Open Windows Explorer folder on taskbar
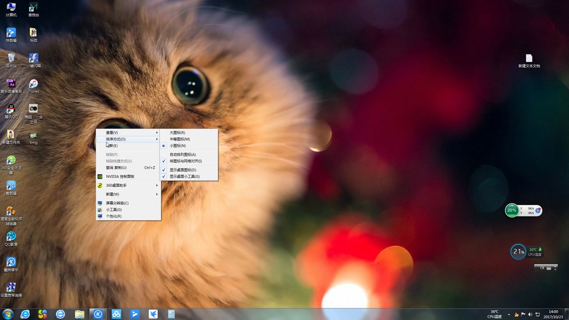This screenshot has width=569, height=320. pos(80,314)
